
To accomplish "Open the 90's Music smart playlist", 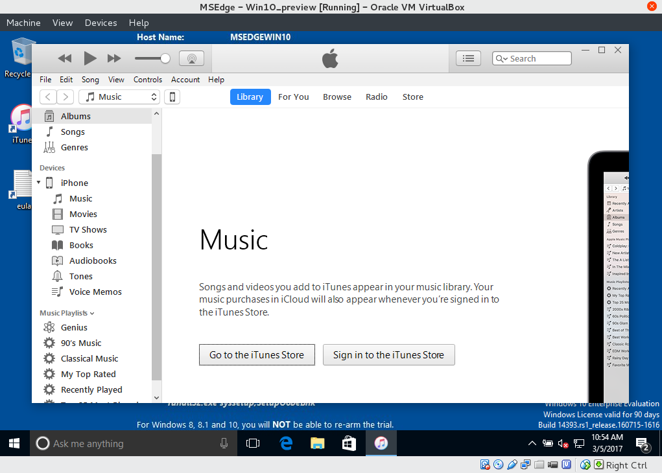I will tap(92, 343).
